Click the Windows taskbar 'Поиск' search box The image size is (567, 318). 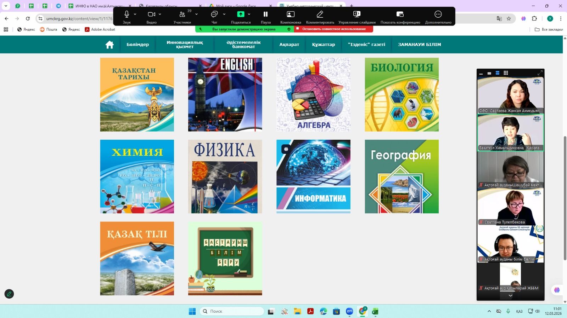click(232, 311)
